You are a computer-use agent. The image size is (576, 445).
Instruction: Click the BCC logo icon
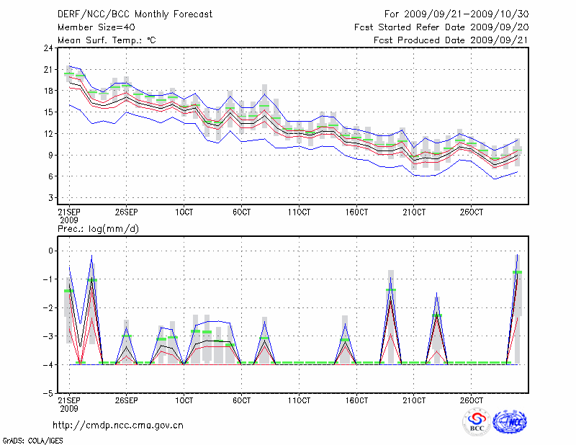[x=477, y=421]
